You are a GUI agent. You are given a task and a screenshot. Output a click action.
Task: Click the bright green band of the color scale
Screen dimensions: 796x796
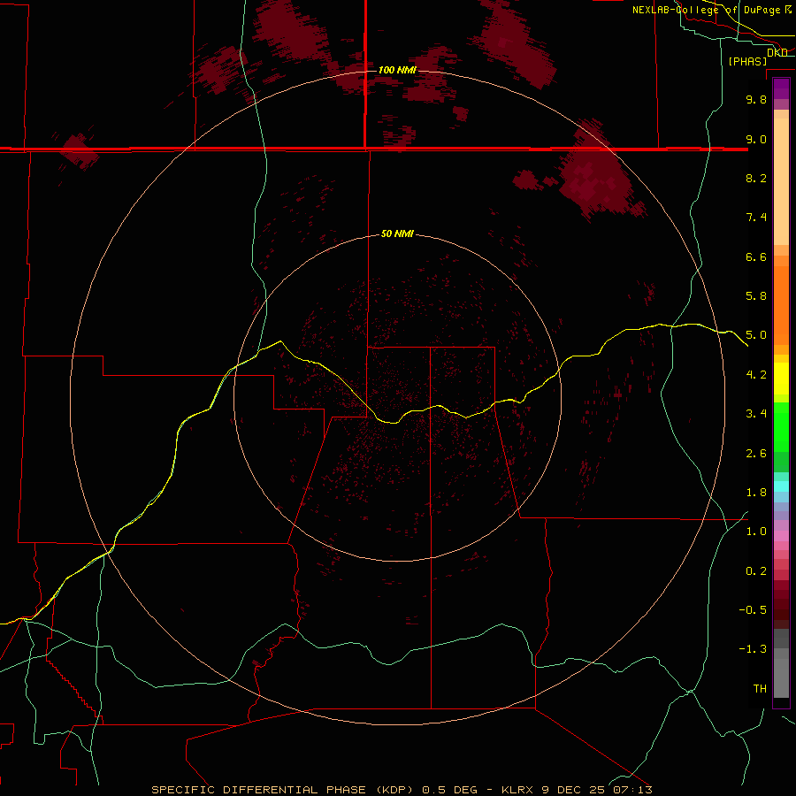(781, 426)
